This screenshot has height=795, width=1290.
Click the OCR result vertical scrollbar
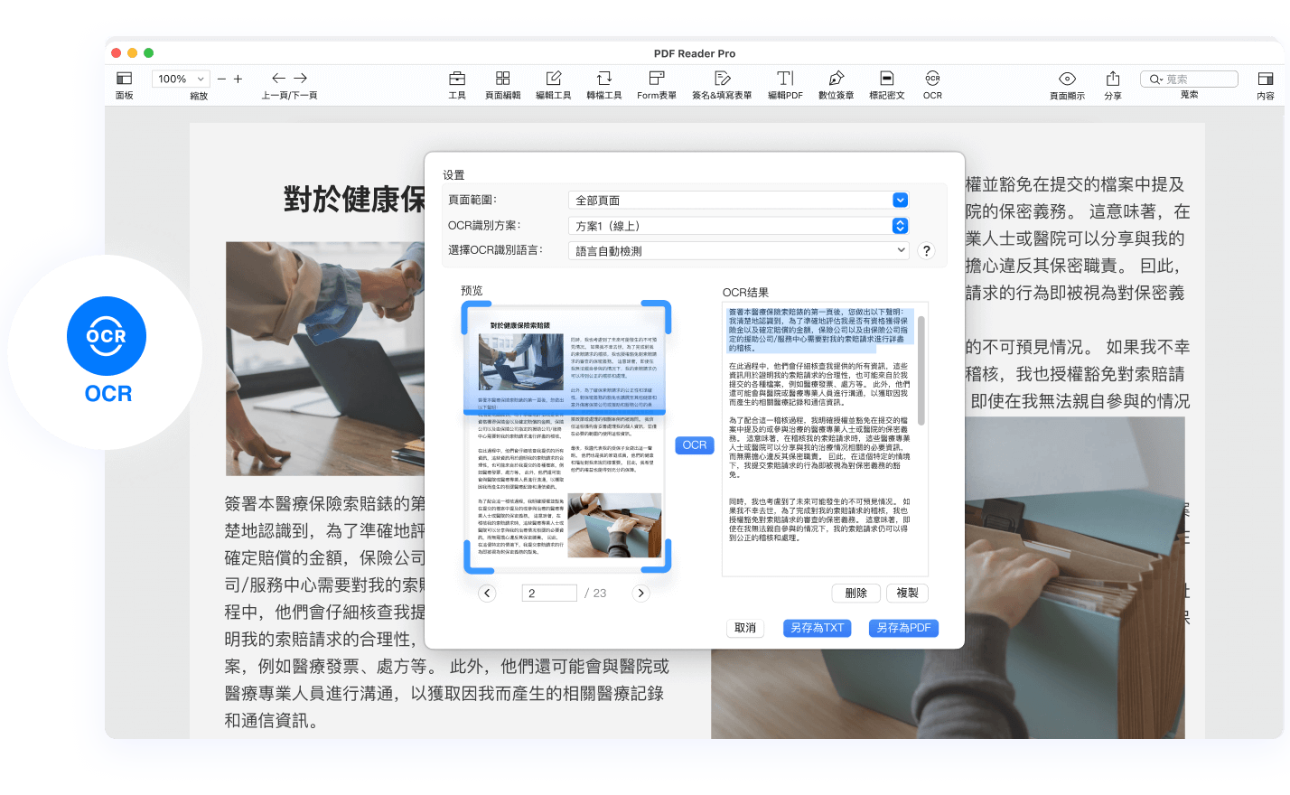[921, 370]
